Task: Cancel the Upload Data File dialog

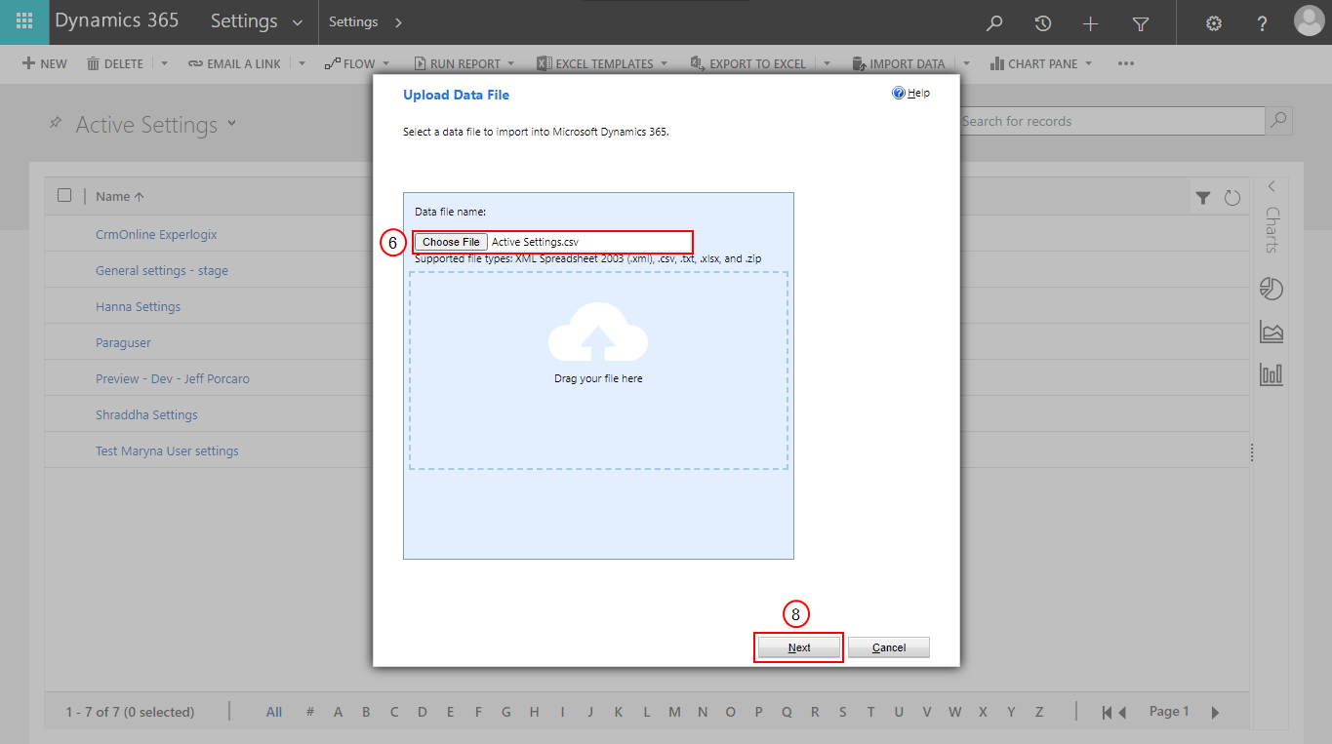Action: click(889, 647)
